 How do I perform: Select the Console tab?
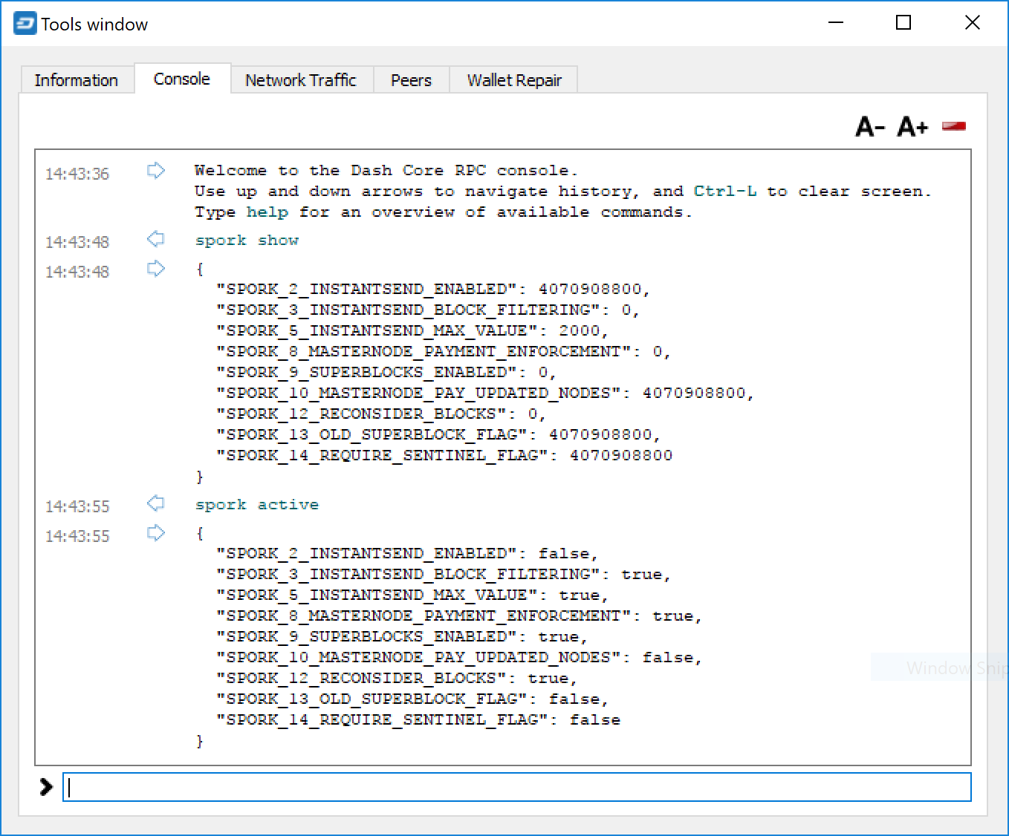(182, 79)
